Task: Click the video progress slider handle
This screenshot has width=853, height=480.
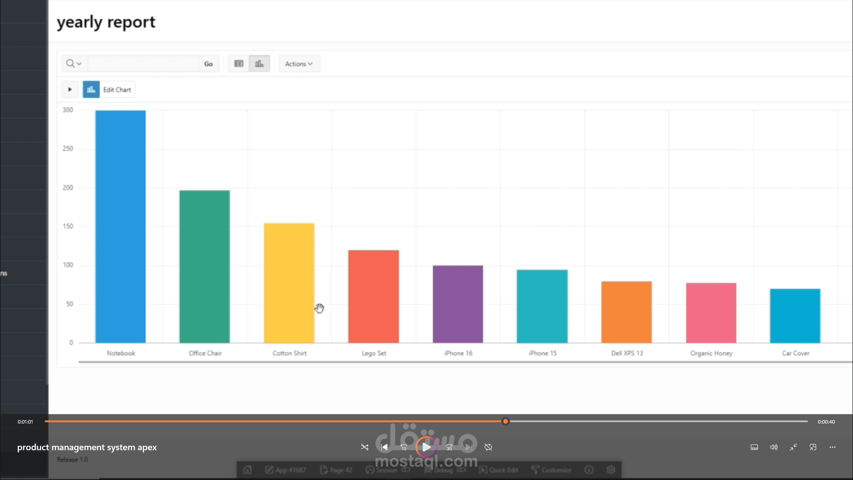Action: 506,421
